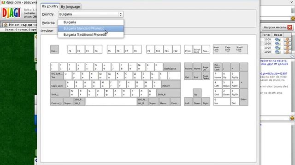Click the Insert key in the preview

tap(189, 67)
